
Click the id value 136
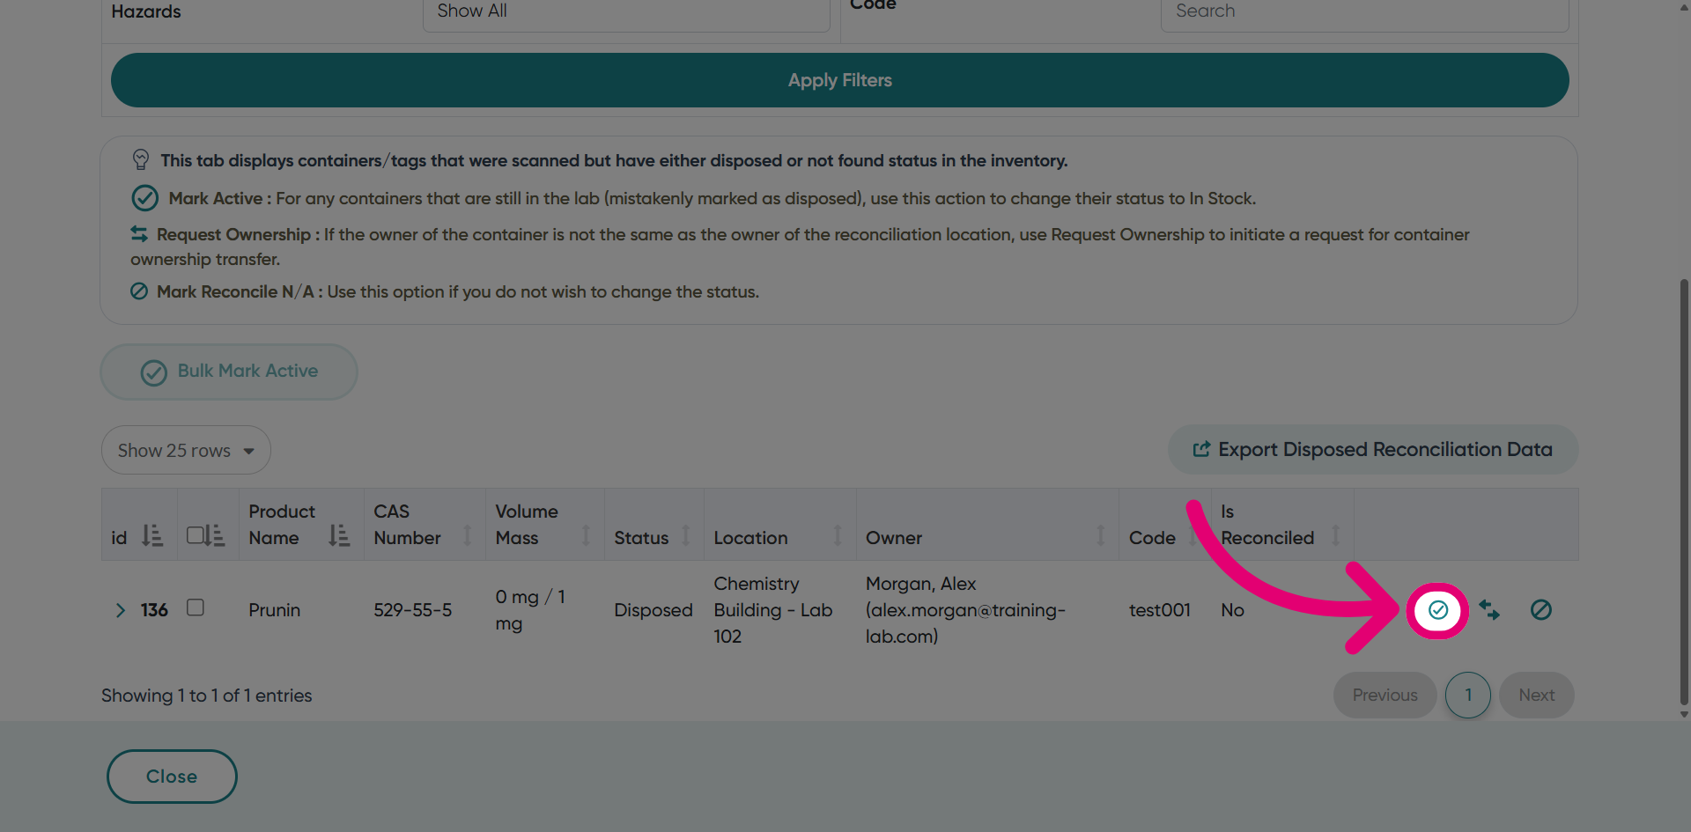pos(154,610)
